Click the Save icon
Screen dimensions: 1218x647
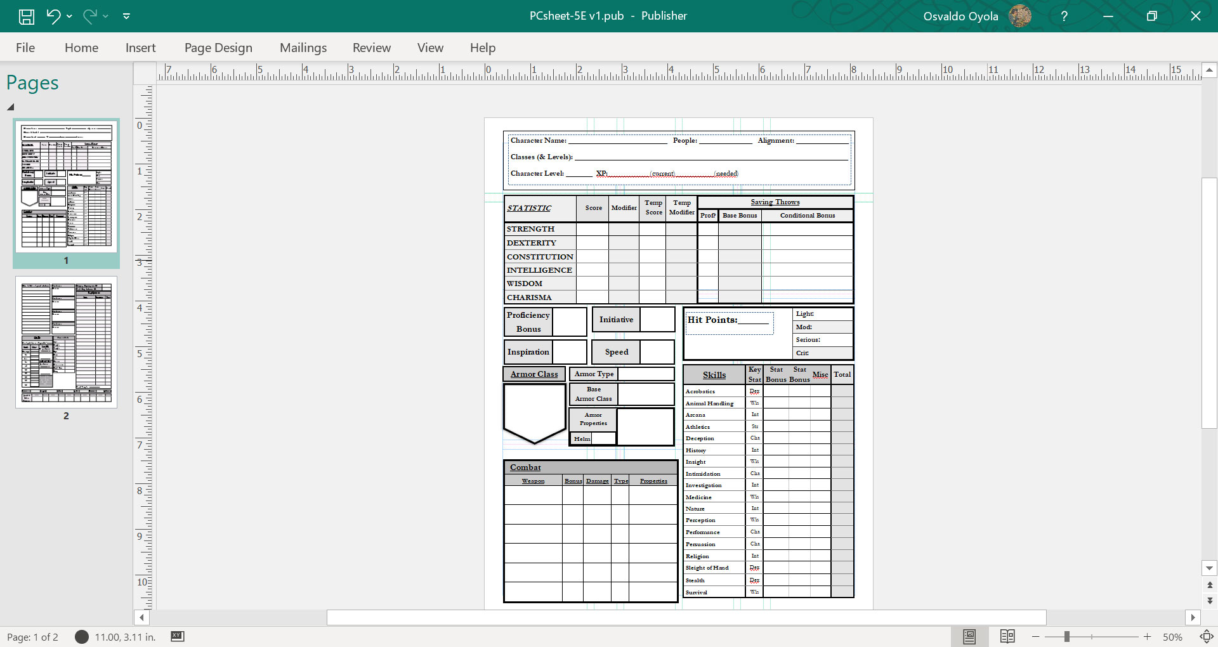coord(26,16)
